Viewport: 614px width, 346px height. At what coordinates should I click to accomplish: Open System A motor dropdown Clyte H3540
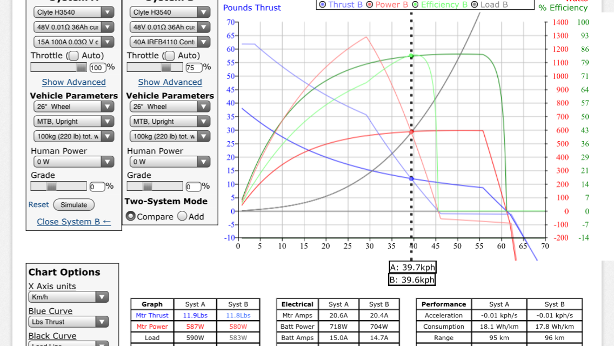[x=74, y=12]
